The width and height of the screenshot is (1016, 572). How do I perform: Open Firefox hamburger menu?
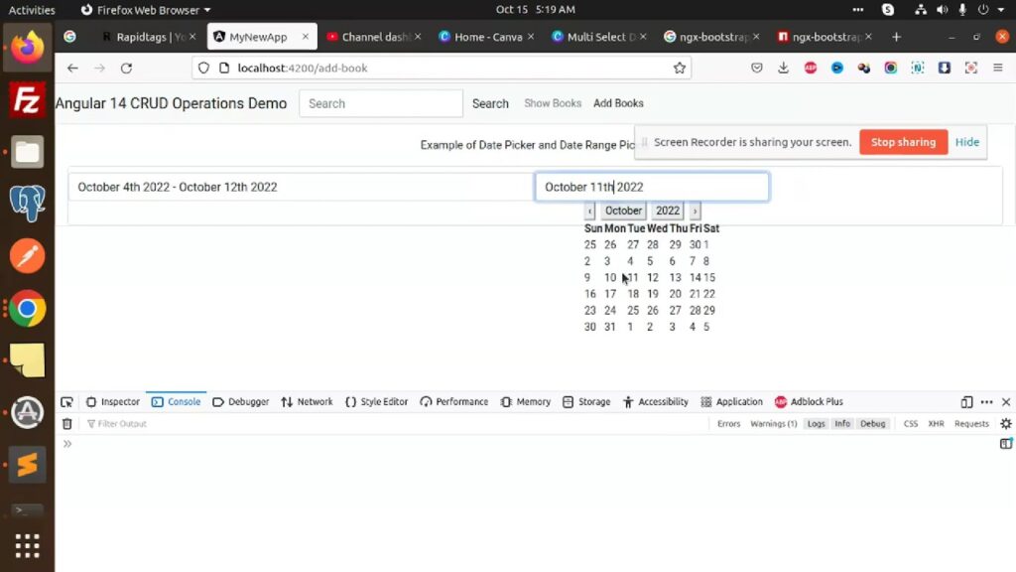tap(998, 68)
